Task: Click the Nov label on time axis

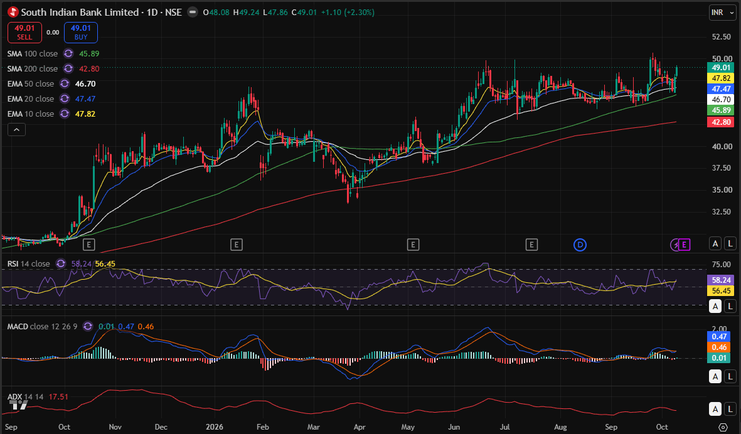Action: pyautogui.click(x=115, y=427)
